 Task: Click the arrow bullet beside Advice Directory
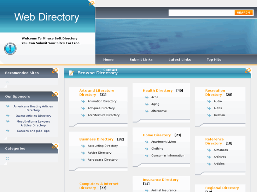tap(83, 153)
